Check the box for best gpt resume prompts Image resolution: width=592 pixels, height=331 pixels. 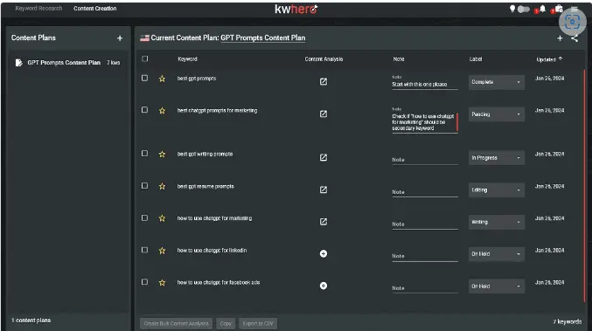click(x=144, y=186)
